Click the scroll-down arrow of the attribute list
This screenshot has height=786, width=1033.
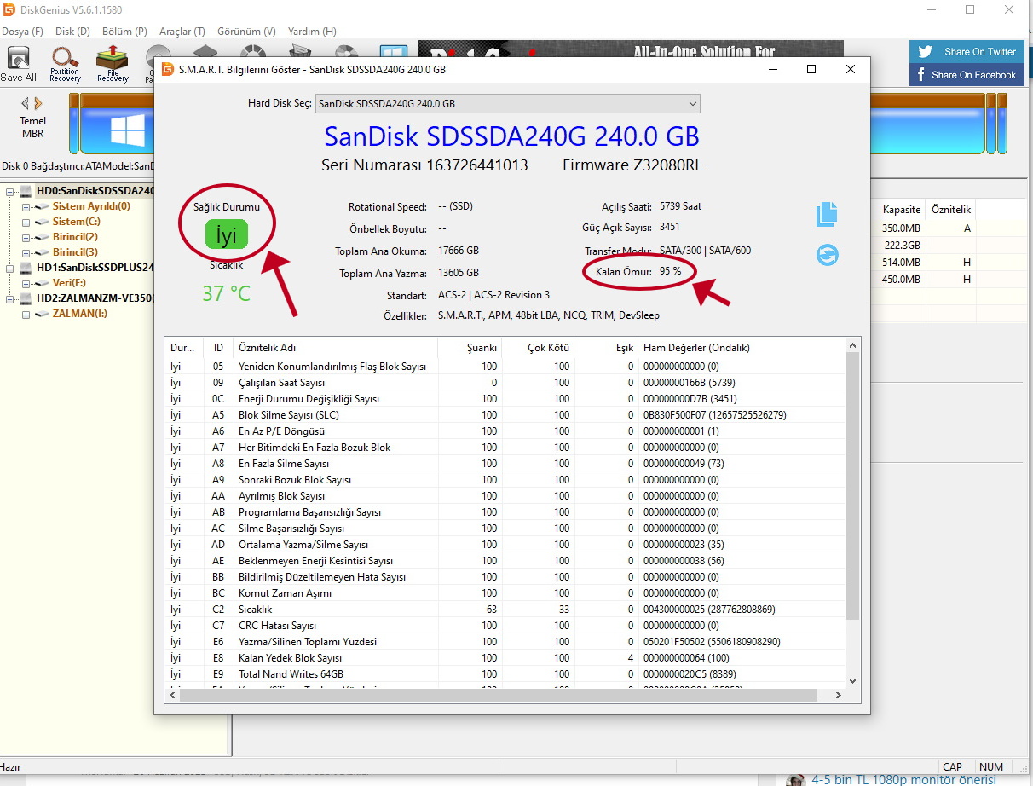point(853,681)
